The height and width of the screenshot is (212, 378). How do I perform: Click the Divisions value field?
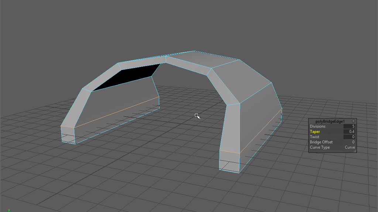(349, 126)
